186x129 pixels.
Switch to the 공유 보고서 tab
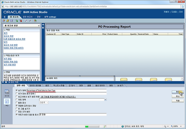pos(28,17)
